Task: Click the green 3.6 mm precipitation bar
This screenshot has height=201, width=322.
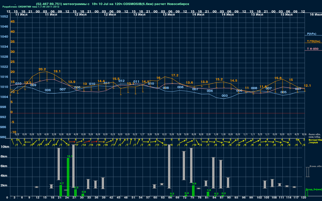Action: point(193,191)
